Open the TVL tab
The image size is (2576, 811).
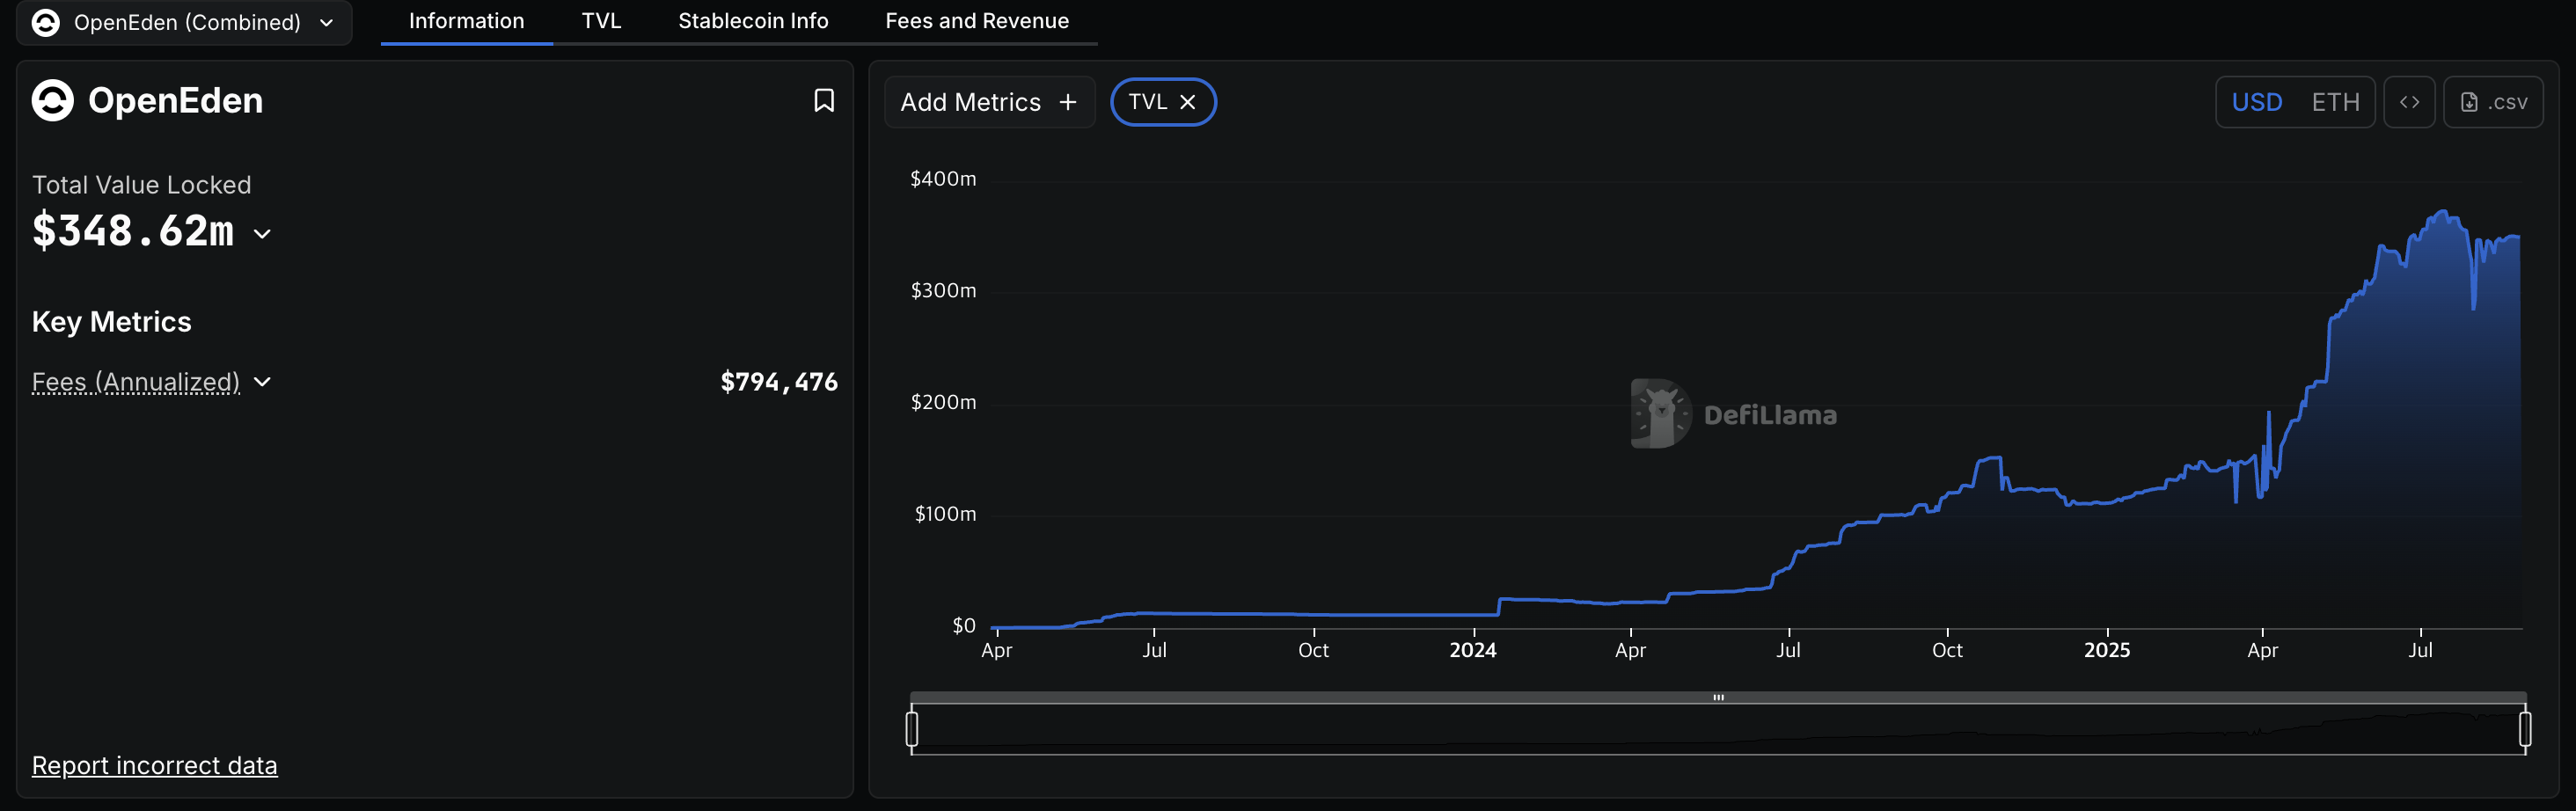point(601,21)
